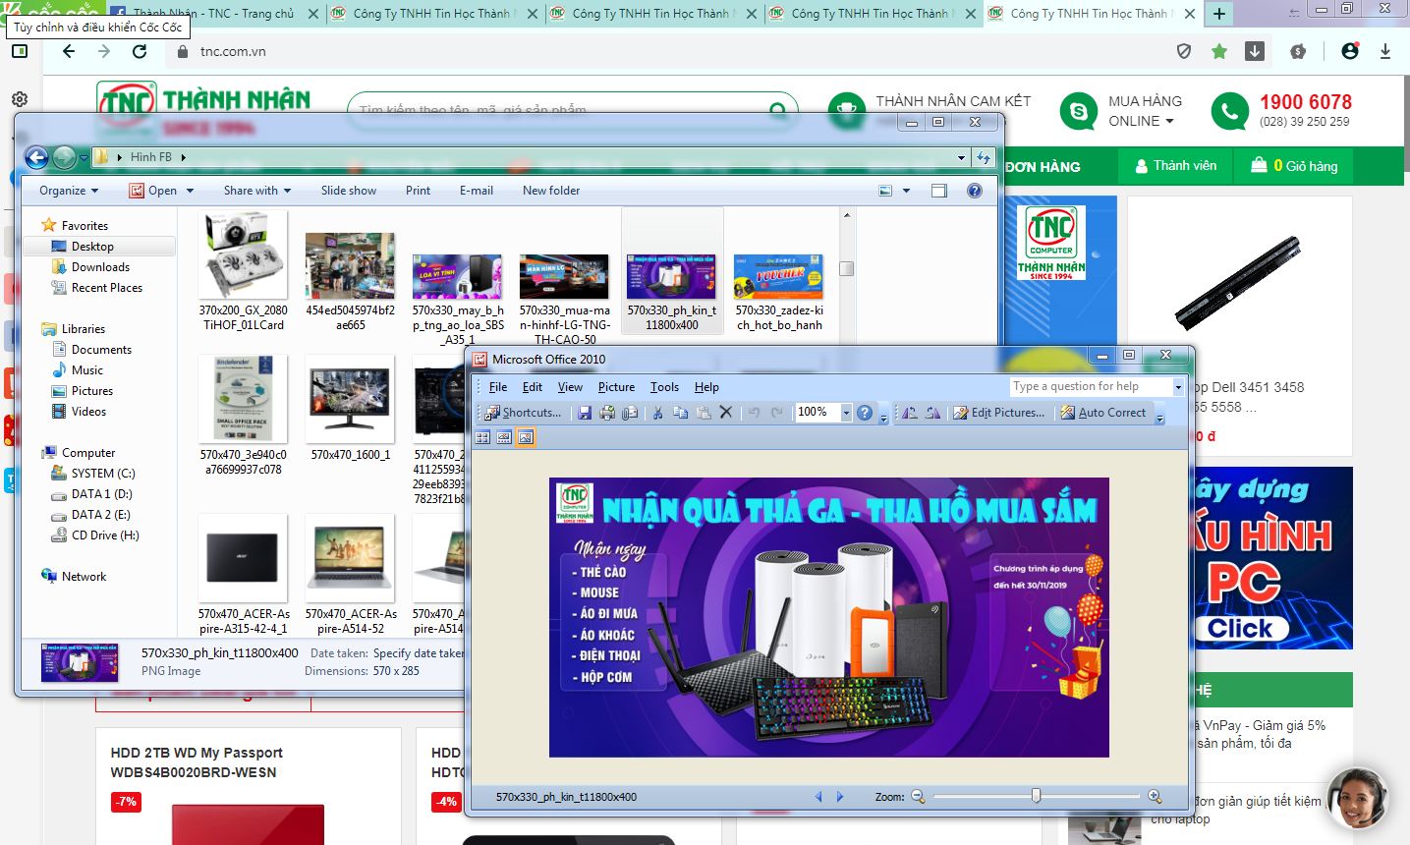Screen dimensions: 1410x845
Task: Open Picture Manager Help via blue question icon
Action: coord(865,413)
